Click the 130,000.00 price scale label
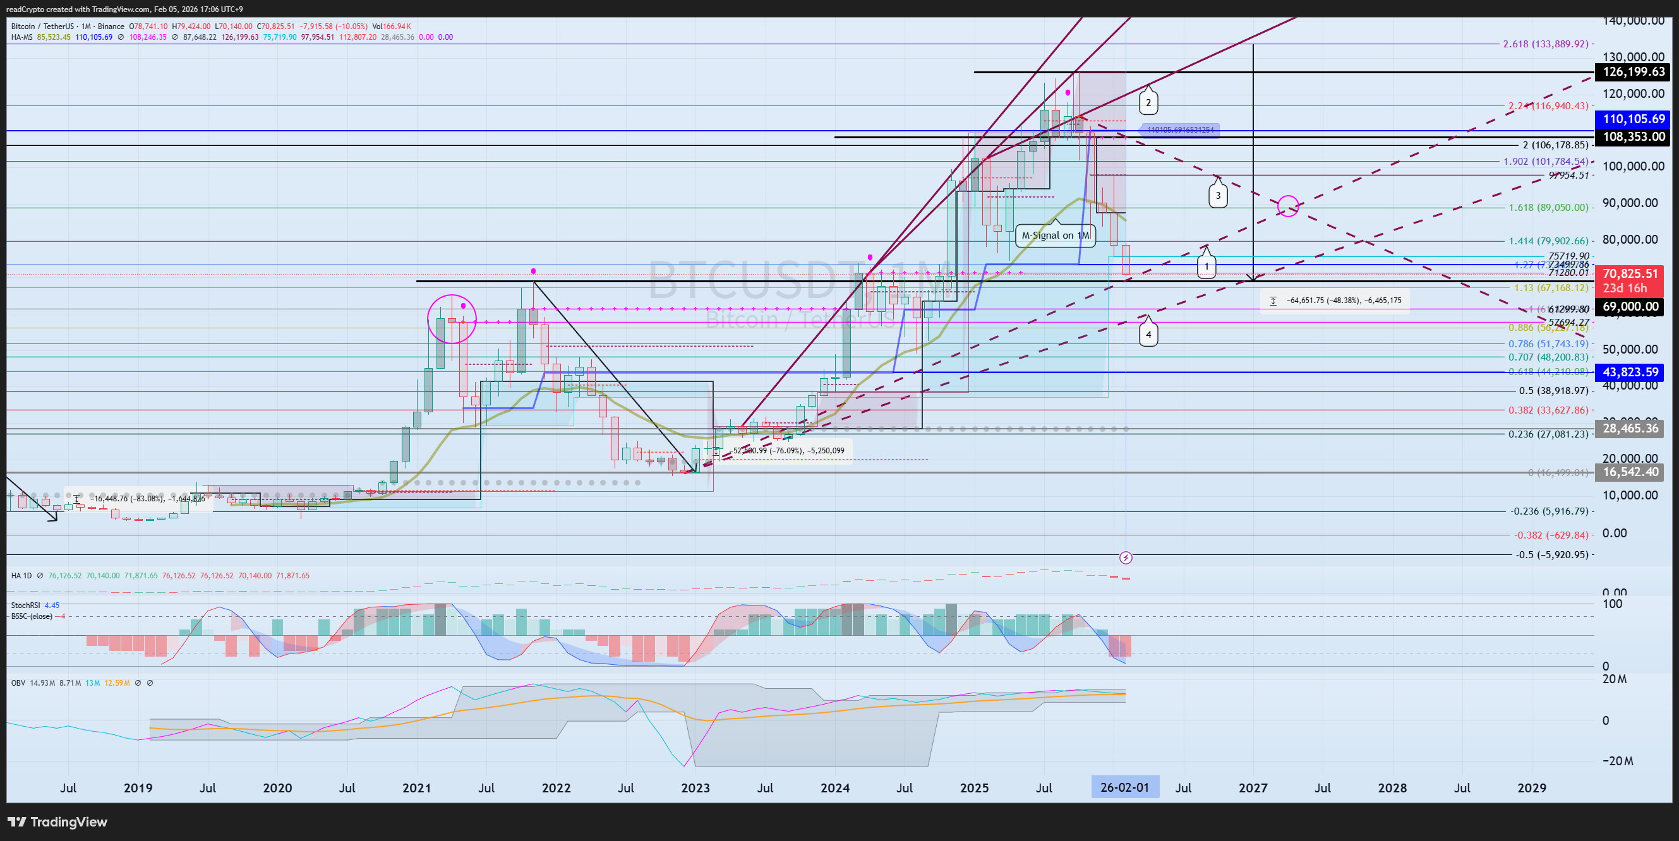This screenshot has width=1679, height=841. [x=1633, y=57]
